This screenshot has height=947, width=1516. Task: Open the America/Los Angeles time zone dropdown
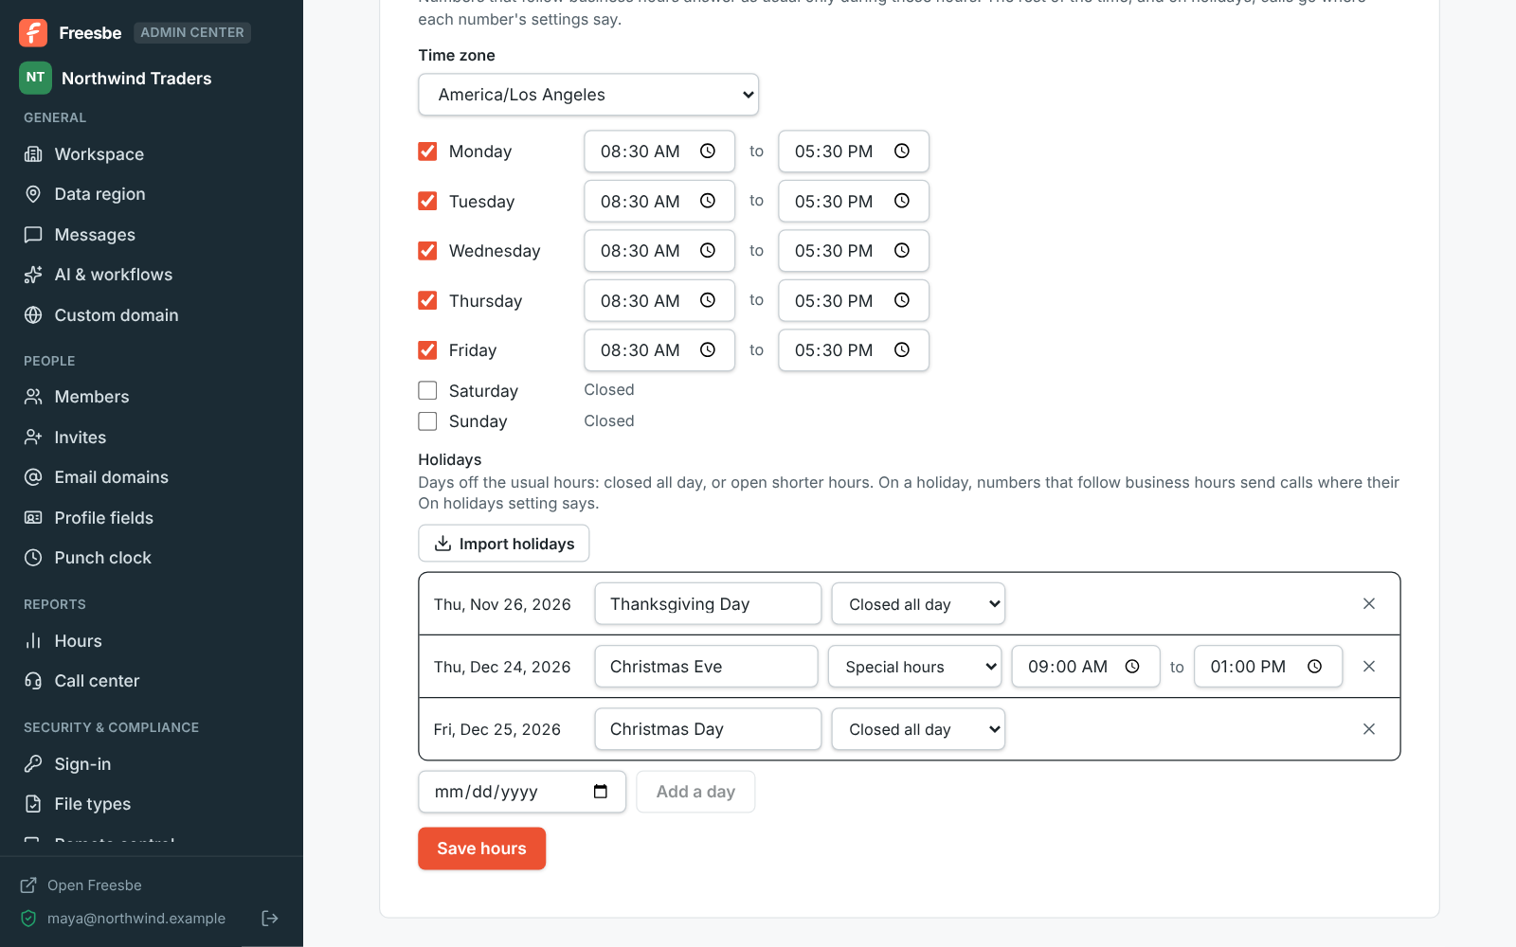click(588, 95)
